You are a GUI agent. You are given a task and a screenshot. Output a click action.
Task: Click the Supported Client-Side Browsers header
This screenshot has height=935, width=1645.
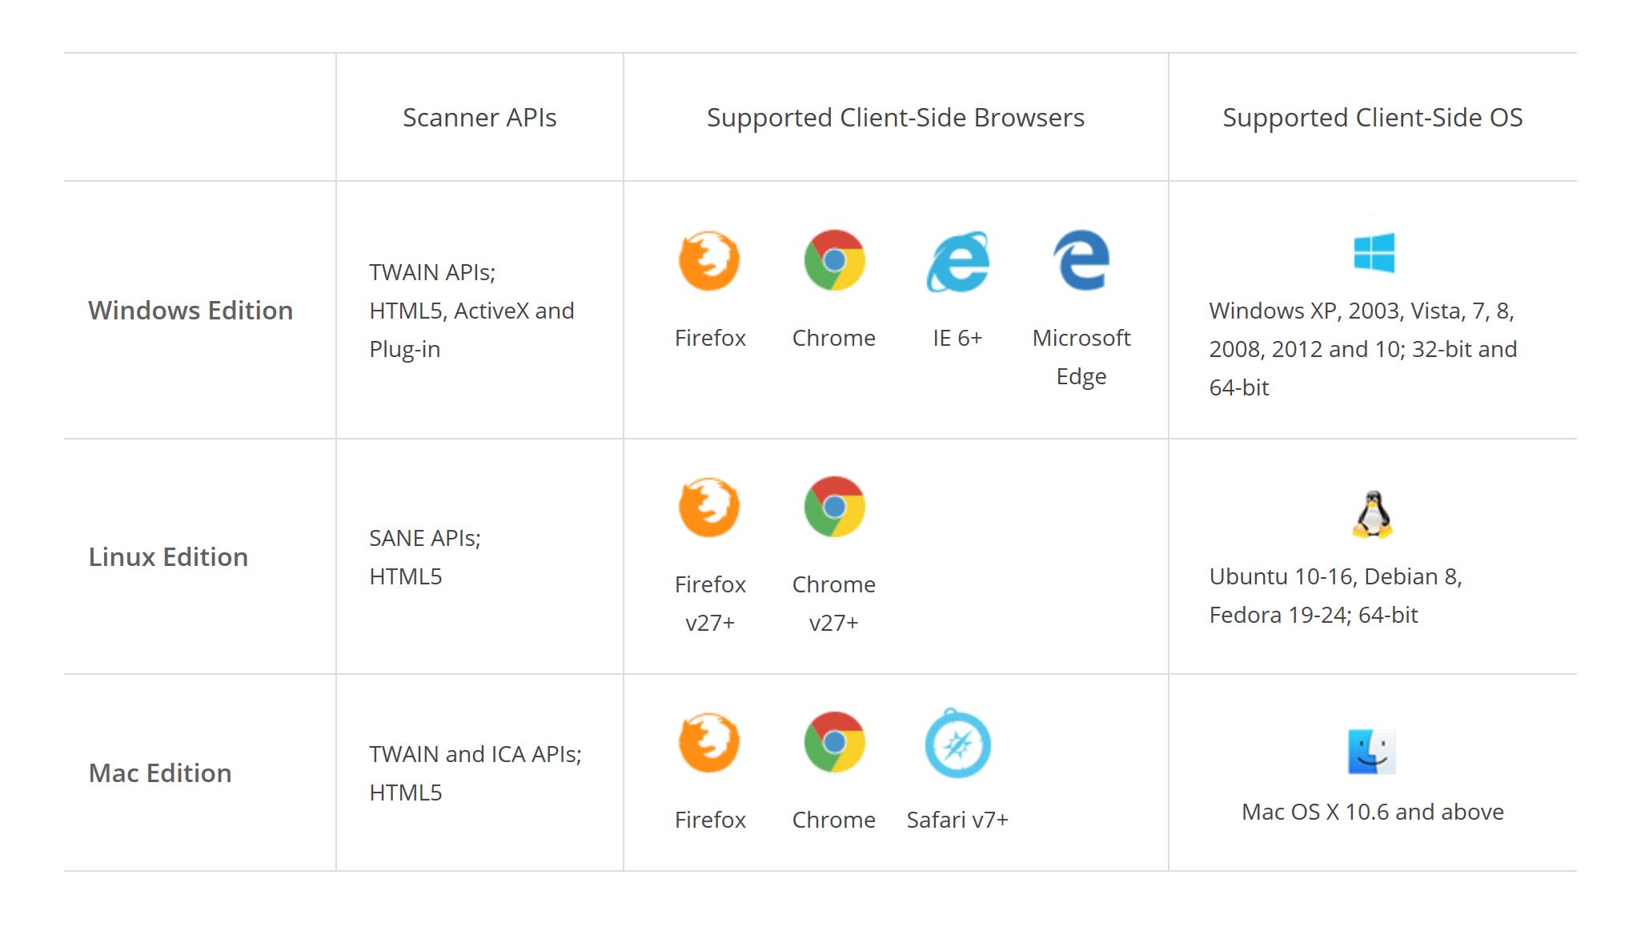pos(896,118)
